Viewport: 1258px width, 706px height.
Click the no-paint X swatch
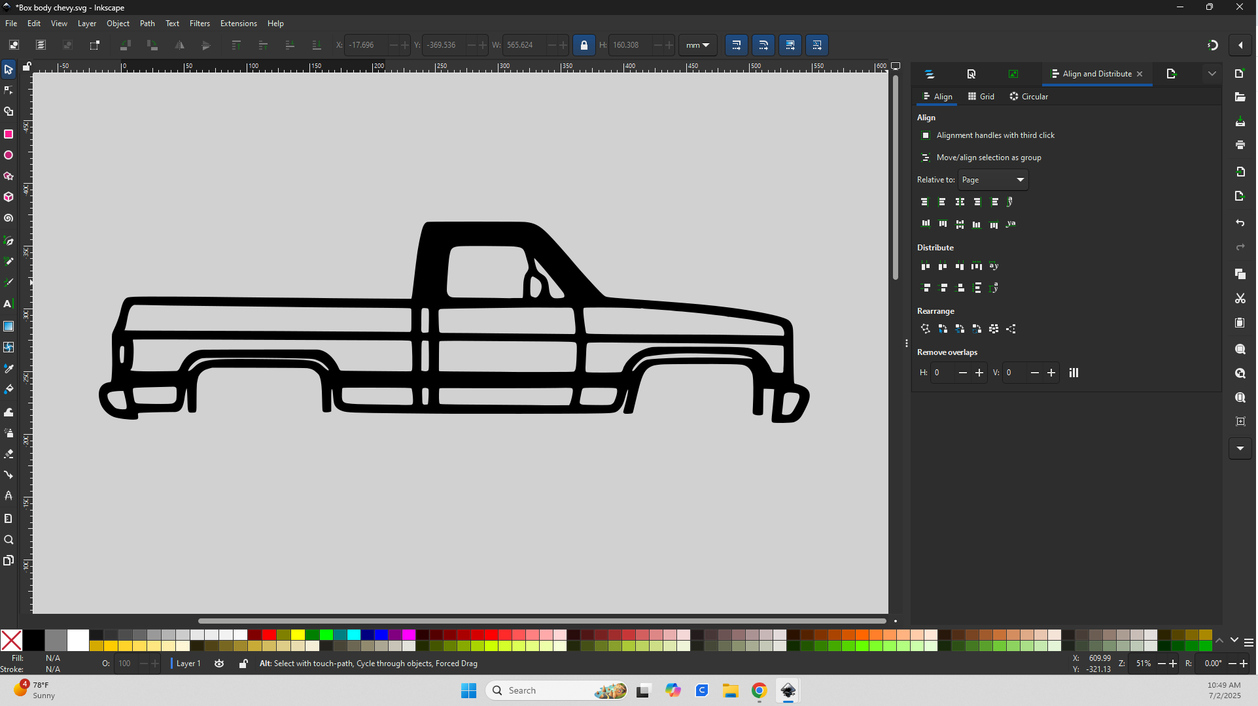(x=11, y=641)
